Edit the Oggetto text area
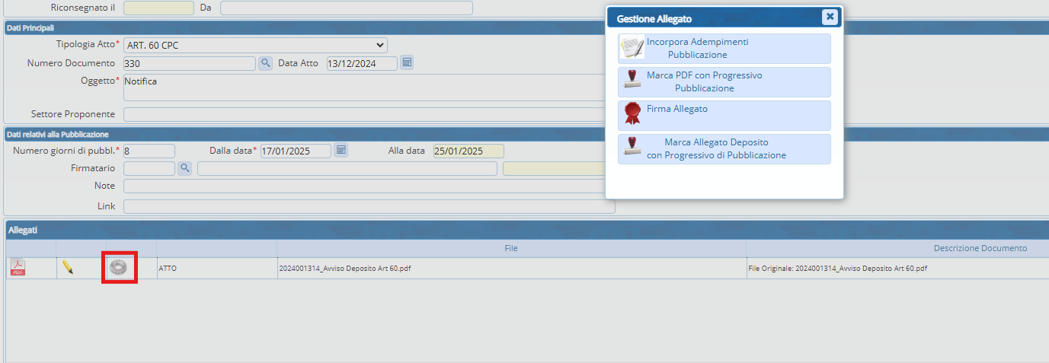Screen dimensions: 1049x363 pos(369,88)
